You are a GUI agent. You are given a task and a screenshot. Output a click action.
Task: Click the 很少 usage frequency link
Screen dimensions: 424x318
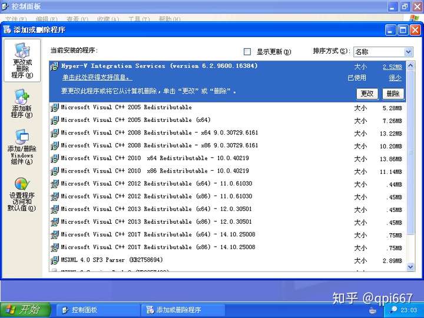(395, 78)
